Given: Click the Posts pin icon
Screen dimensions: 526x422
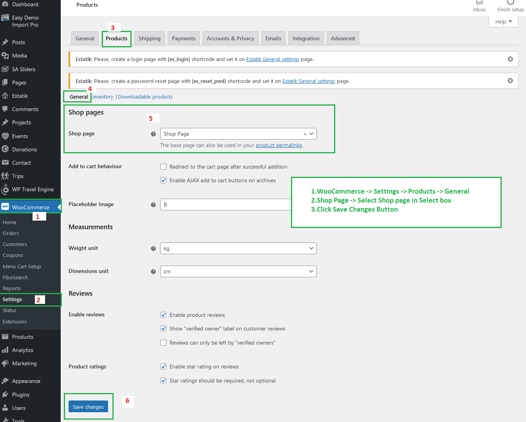Looking at the screenshot, I should (x=5, y=42).
